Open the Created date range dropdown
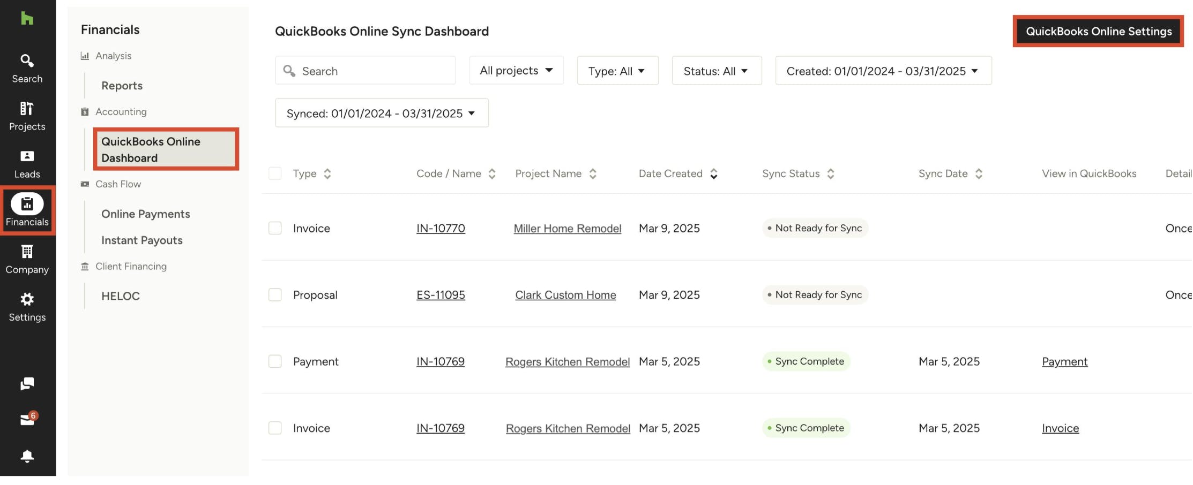 click(883, 71)
